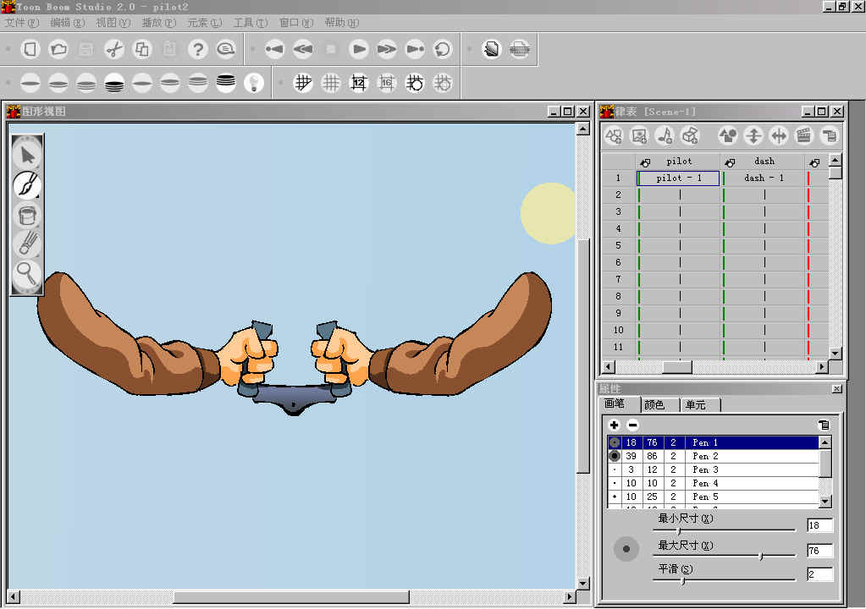Step forward to the next frame
Image resolution: width=866 pixels, height=609 pixels.
(x=387, y=49)
